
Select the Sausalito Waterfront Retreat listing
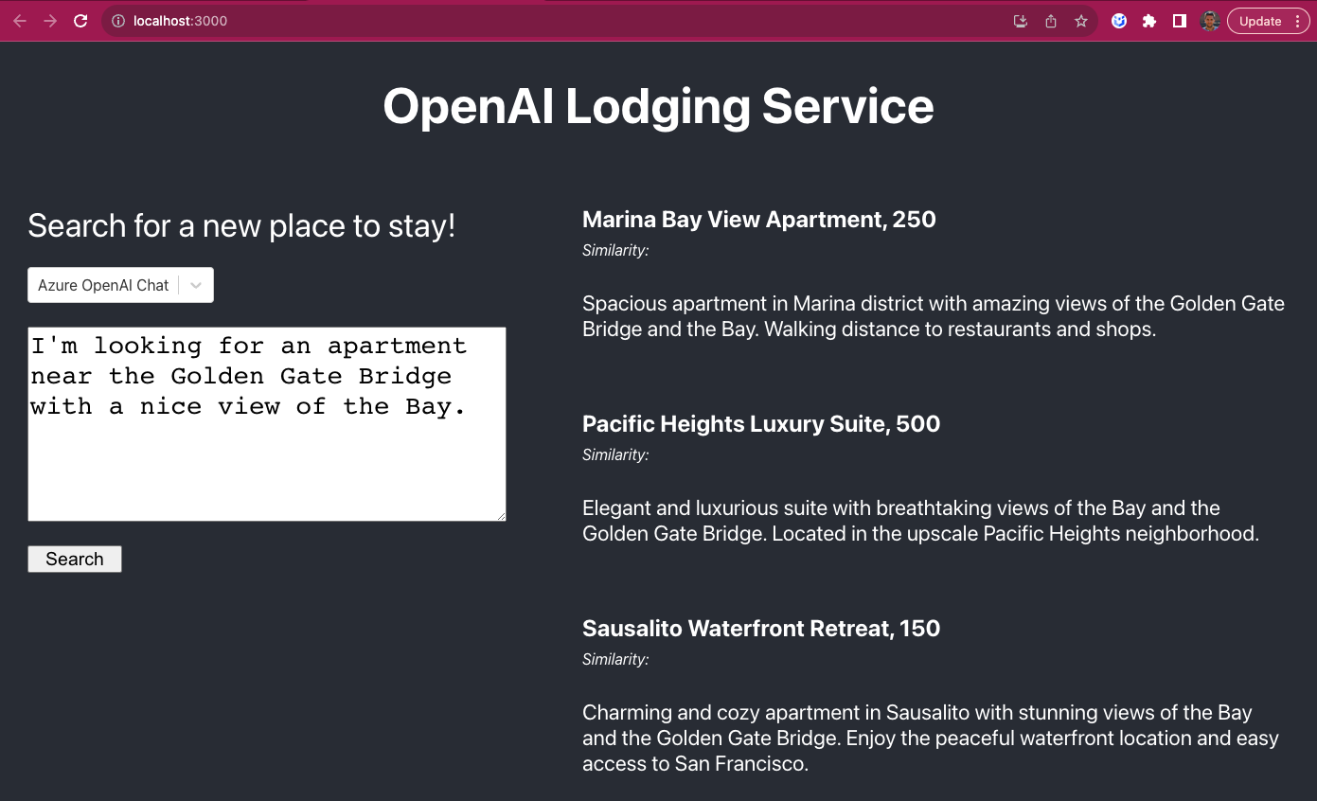760,628
